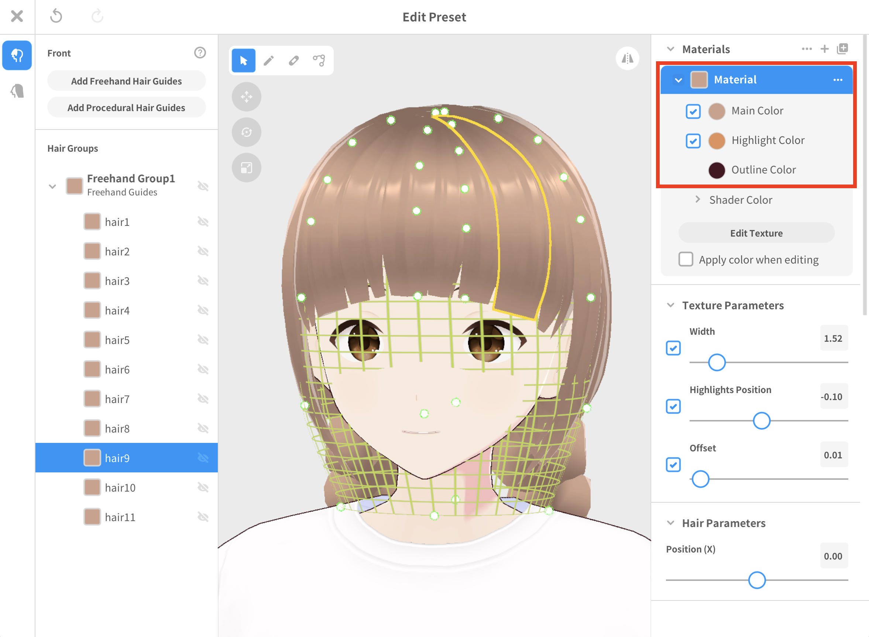Open the Main Color swatch
The width and height of the screenshot is (869, 637).
[717, 111]
